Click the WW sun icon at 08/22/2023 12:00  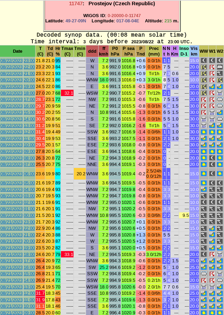(204, 132)
